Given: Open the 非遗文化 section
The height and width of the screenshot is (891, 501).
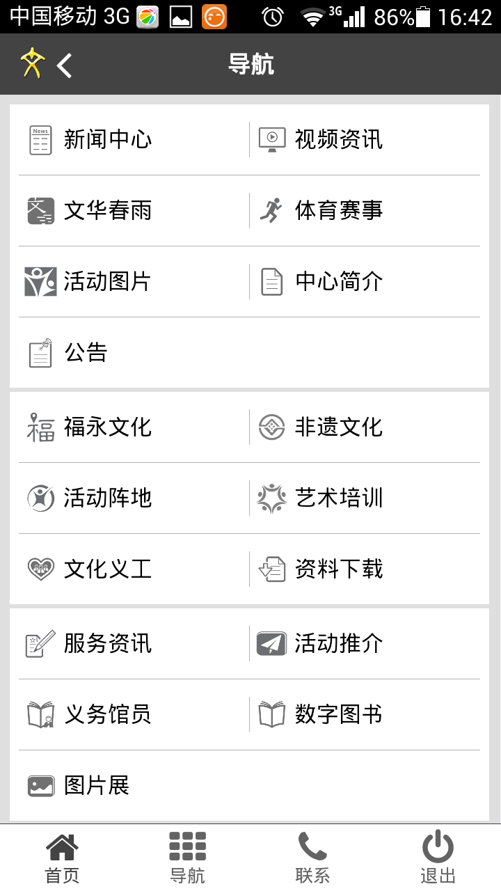Looking at the screenshot, I should [339, 427].
